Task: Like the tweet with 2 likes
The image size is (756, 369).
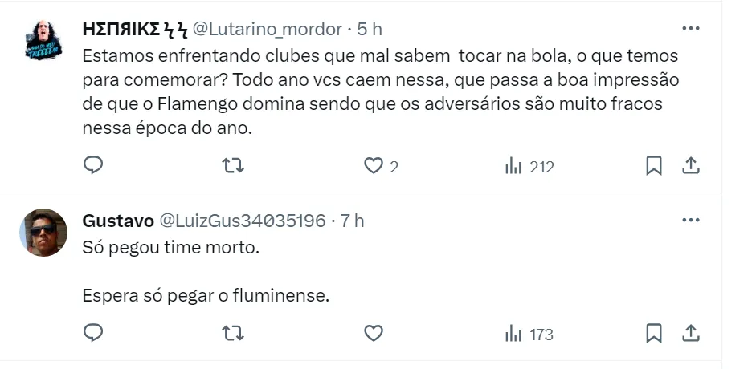Action: [x=373, y=166]
